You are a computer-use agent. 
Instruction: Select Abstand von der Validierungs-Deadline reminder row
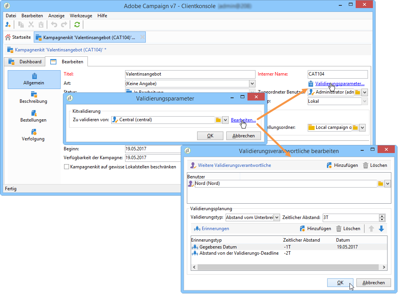click(289, 253)
